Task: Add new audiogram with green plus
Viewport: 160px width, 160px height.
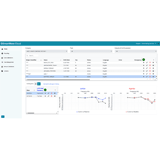Action: pos(45,90)
